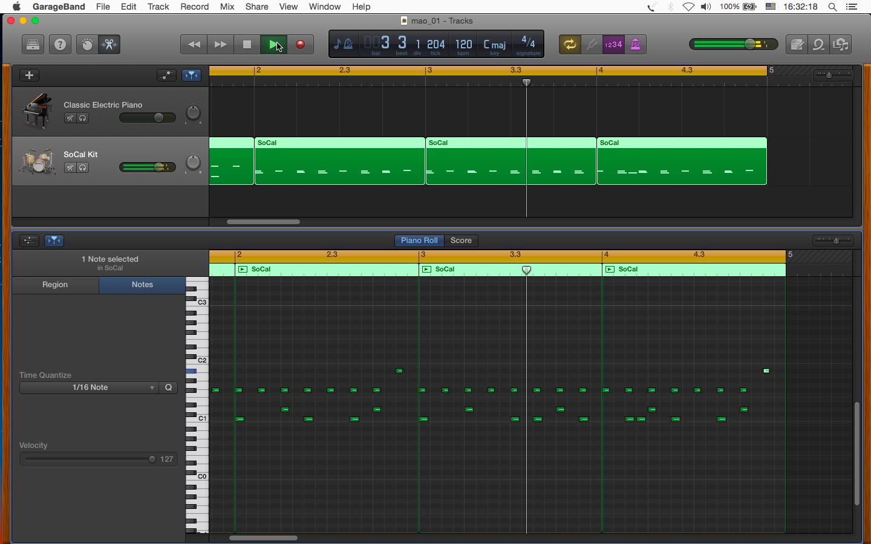The width and height of the screenshot is (871, 544).
Task: Open the Editors scissors button
Action: (x=109, y=45)
